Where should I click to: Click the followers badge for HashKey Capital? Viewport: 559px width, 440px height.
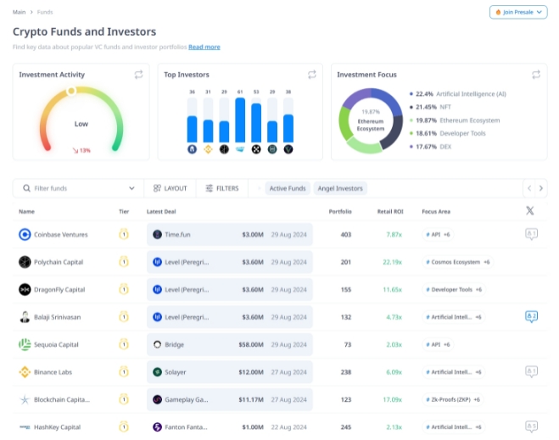[531, 426]
